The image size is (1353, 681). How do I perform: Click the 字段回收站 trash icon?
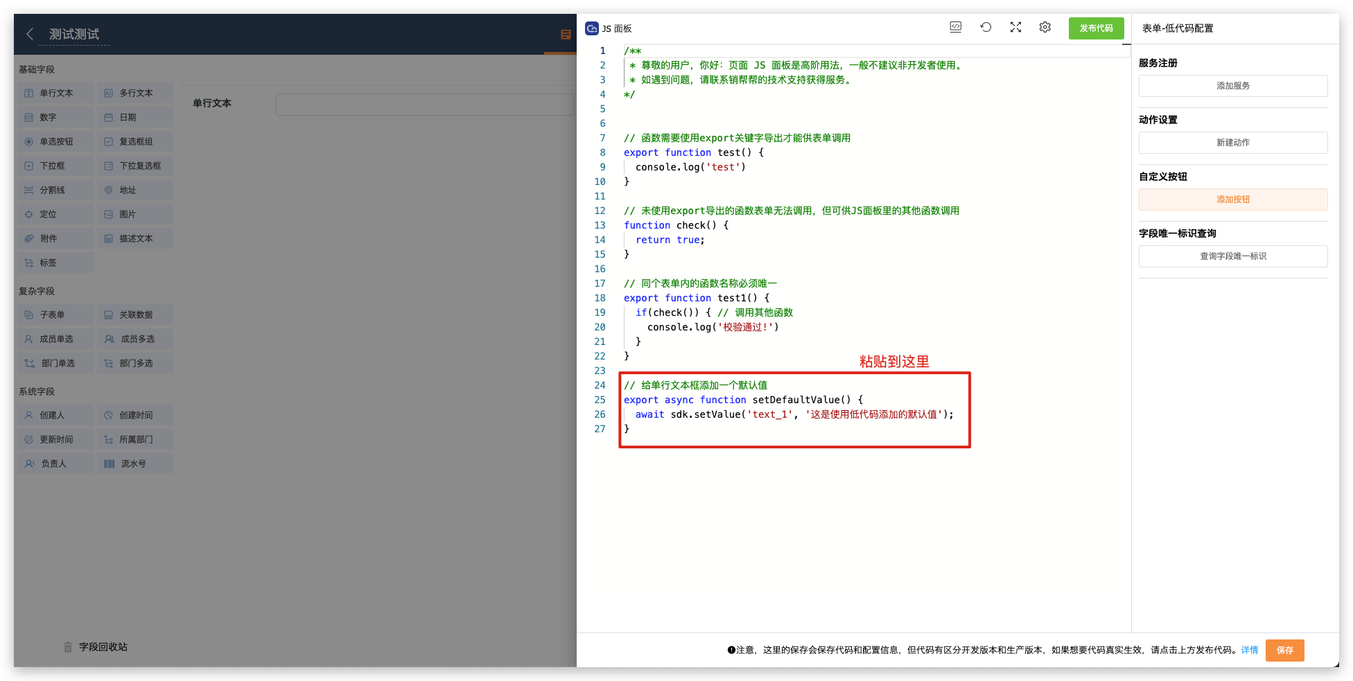[x=68, y=647]
